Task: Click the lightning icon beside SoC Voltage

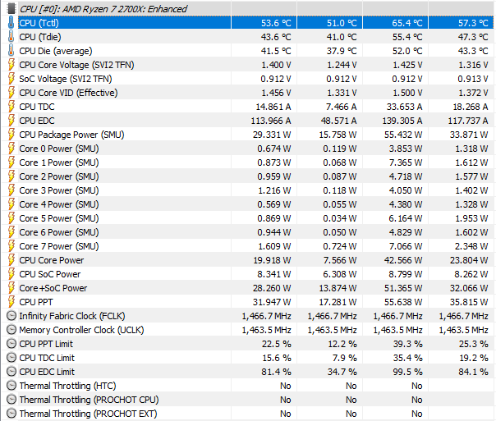Action: pos(11,79)
